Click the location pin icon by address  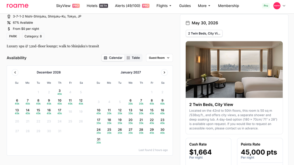9,16
